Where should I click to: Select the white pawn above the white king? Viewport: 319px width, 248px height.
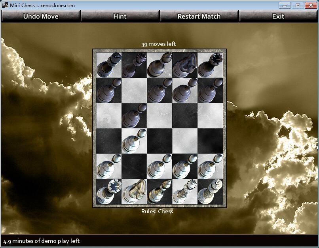210,166
